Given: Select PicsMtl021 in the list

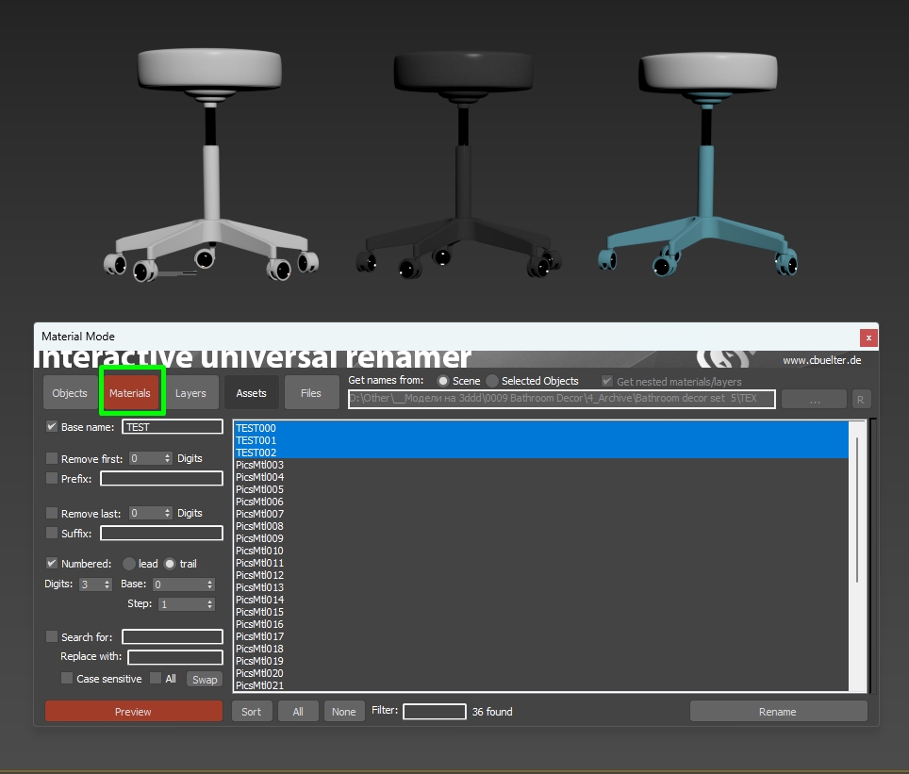Looking at the screenshot, I should [x=541, y=684].
